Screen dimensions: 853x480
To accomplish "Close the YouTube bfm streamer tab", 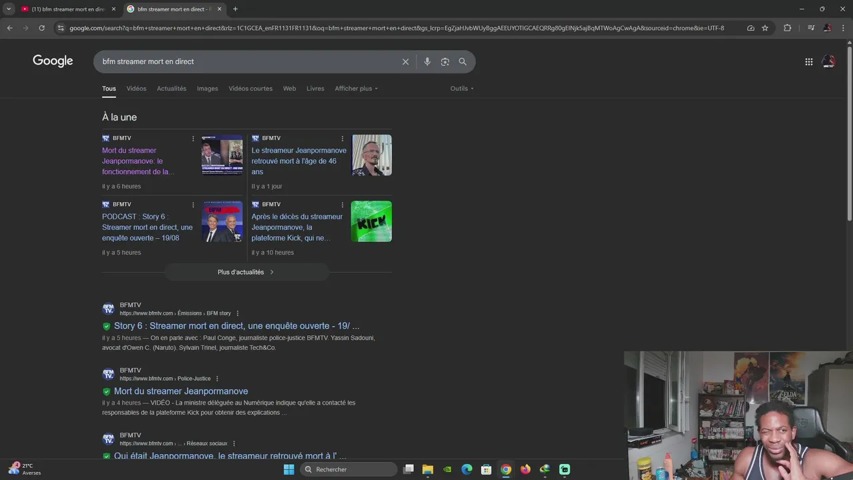I will tap(113, 9).
